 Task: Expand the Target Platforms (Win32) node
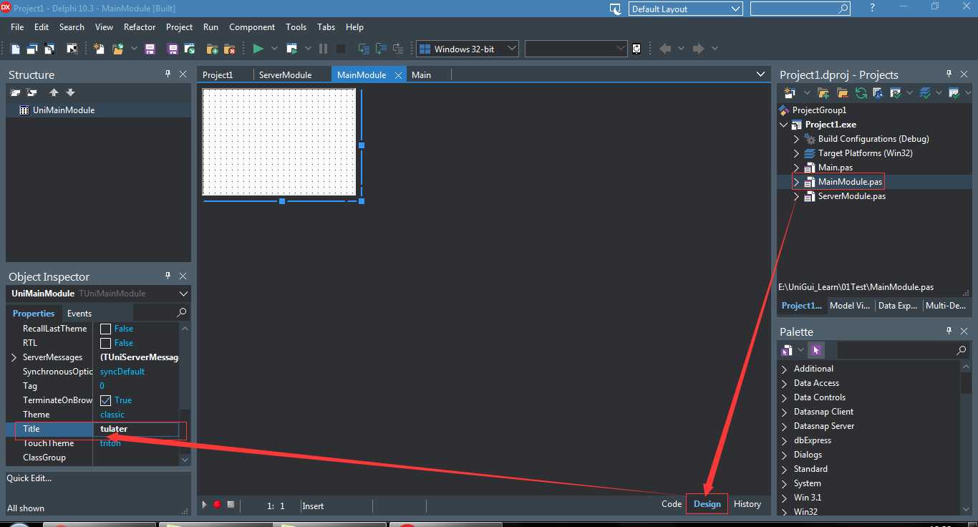tap(796, 153)
